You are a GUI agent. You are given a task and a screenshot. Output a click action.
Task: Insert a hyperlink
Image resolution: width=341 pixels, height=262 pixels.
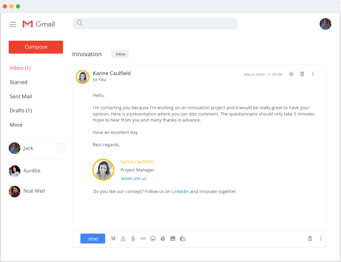[143, 239]
